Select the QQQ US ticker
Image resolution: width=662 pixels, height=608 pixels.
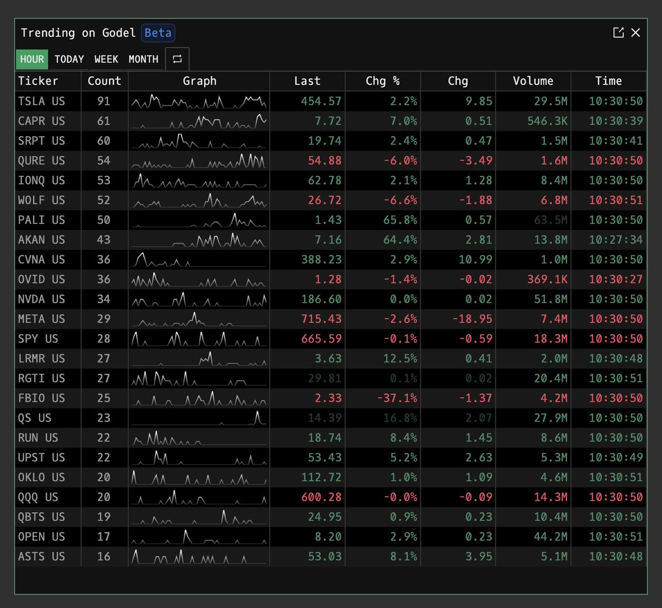[38, 497]
